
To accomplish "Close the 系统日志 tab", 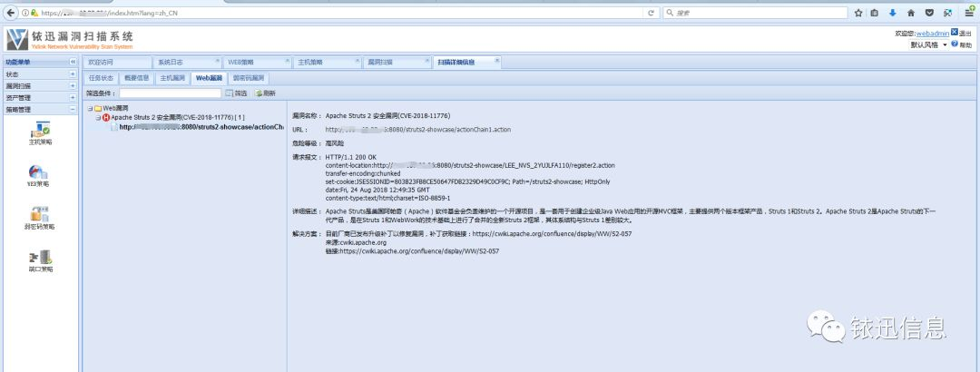I will pos(218,62).
